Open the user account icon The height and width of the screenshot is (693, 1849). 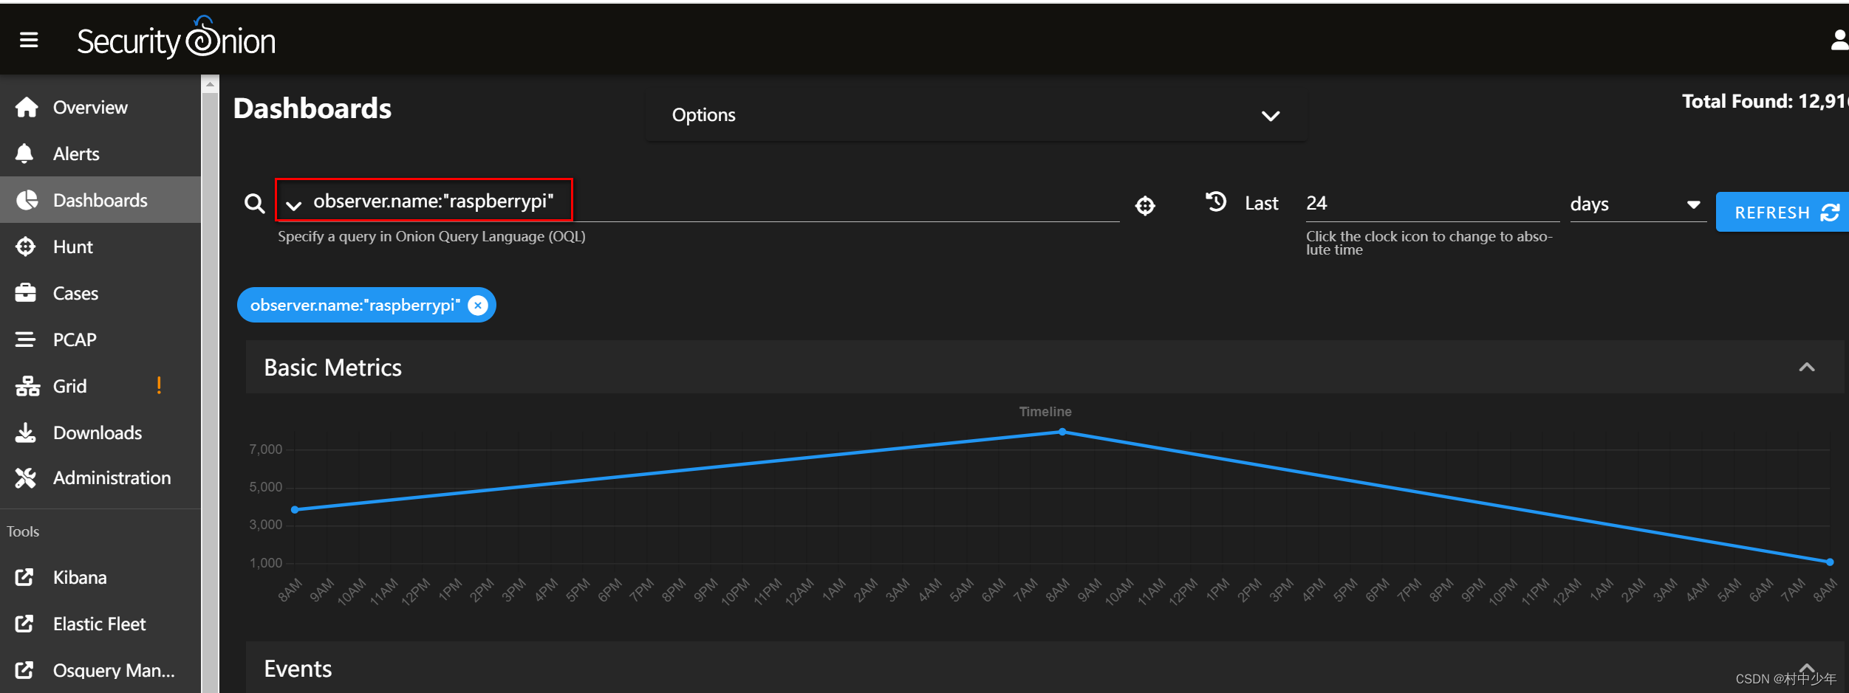(x=1839, y=40)
